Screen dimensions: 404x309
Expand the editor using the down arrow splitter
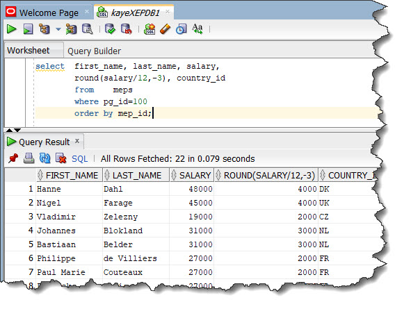(17, 130)
